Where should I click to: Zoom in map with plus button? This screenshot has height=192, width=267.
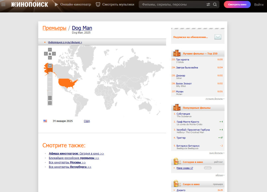(50, 66)
